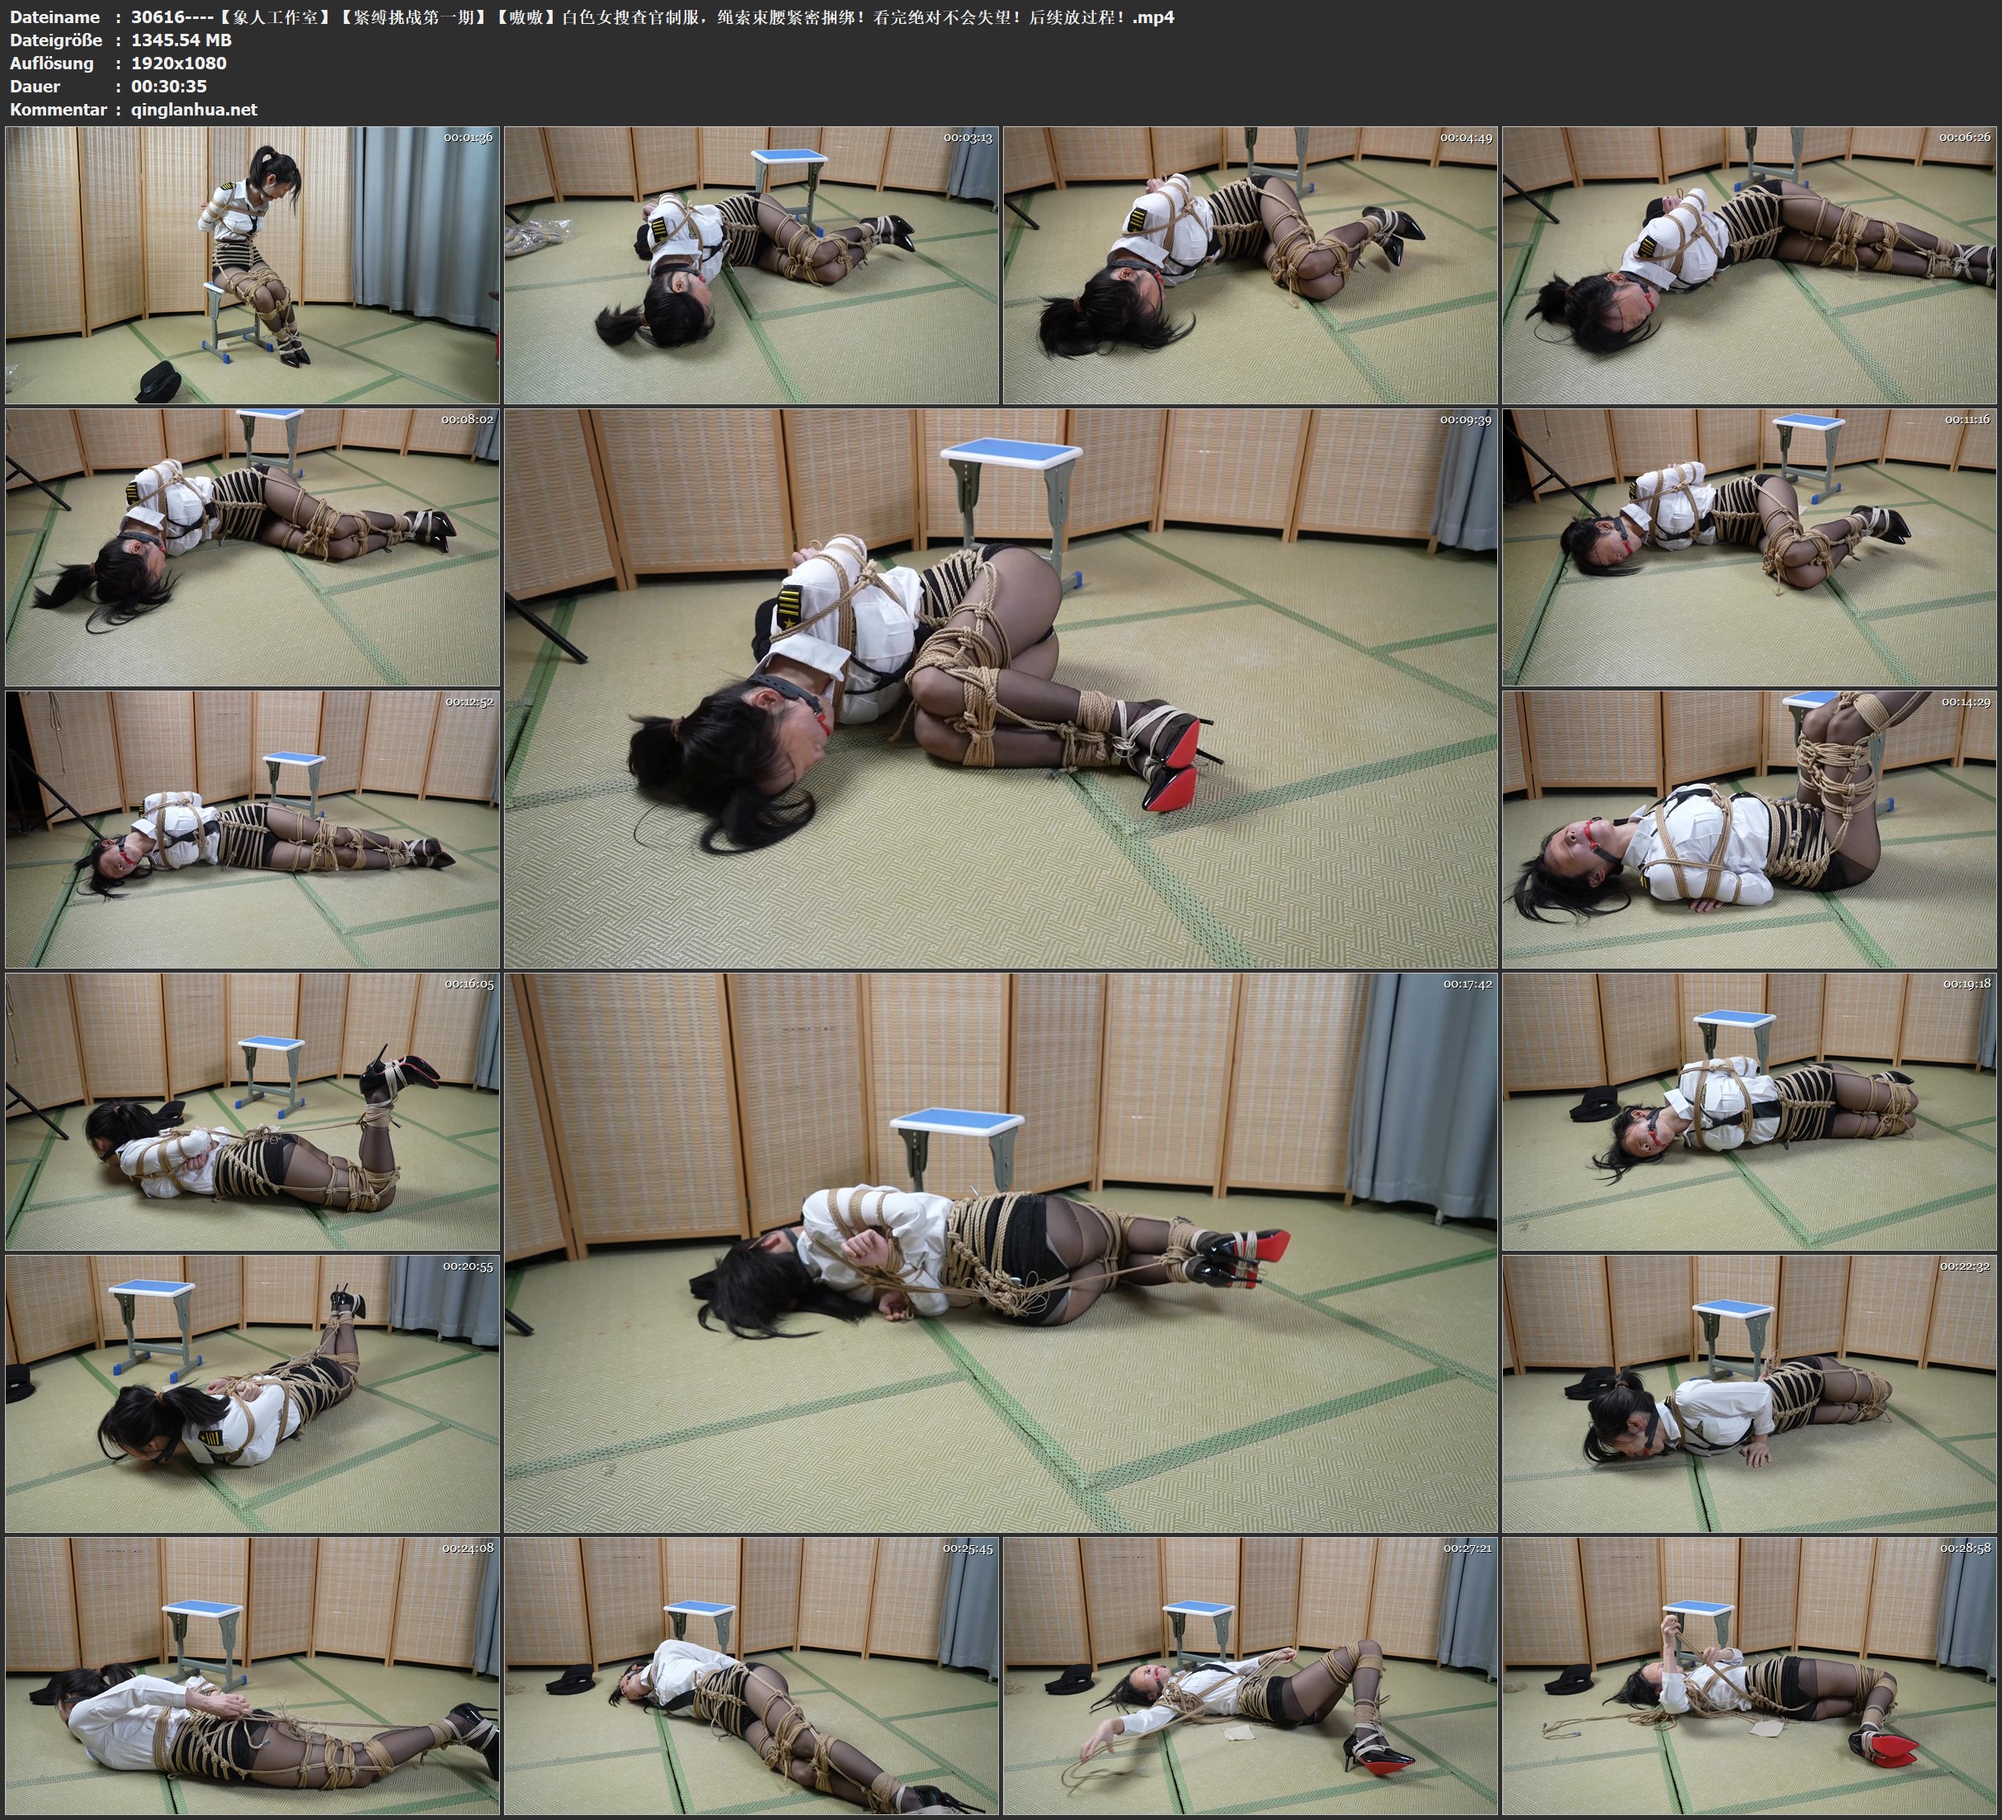Click the qinglanhua.net comment text

pyautogui.click(x=194, y=109)
